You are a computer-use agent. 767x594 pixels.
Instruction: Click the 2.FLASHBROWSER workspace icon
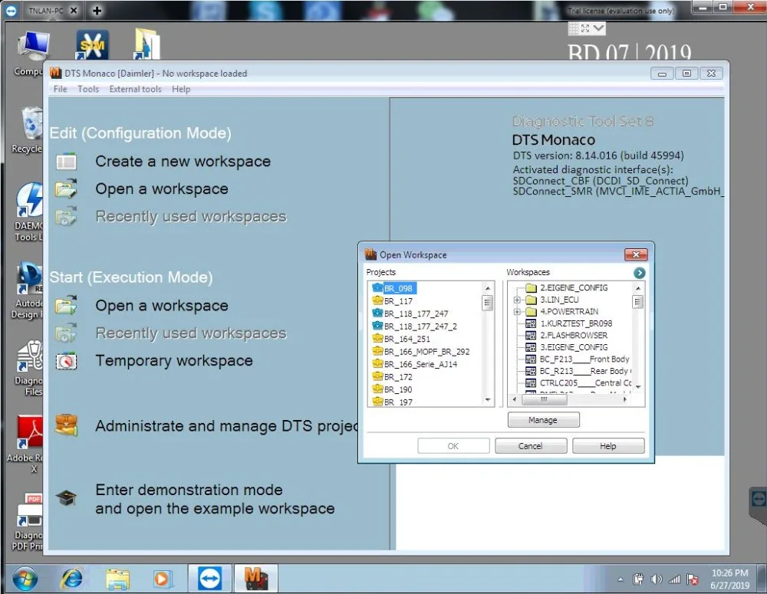click(531, 335)
